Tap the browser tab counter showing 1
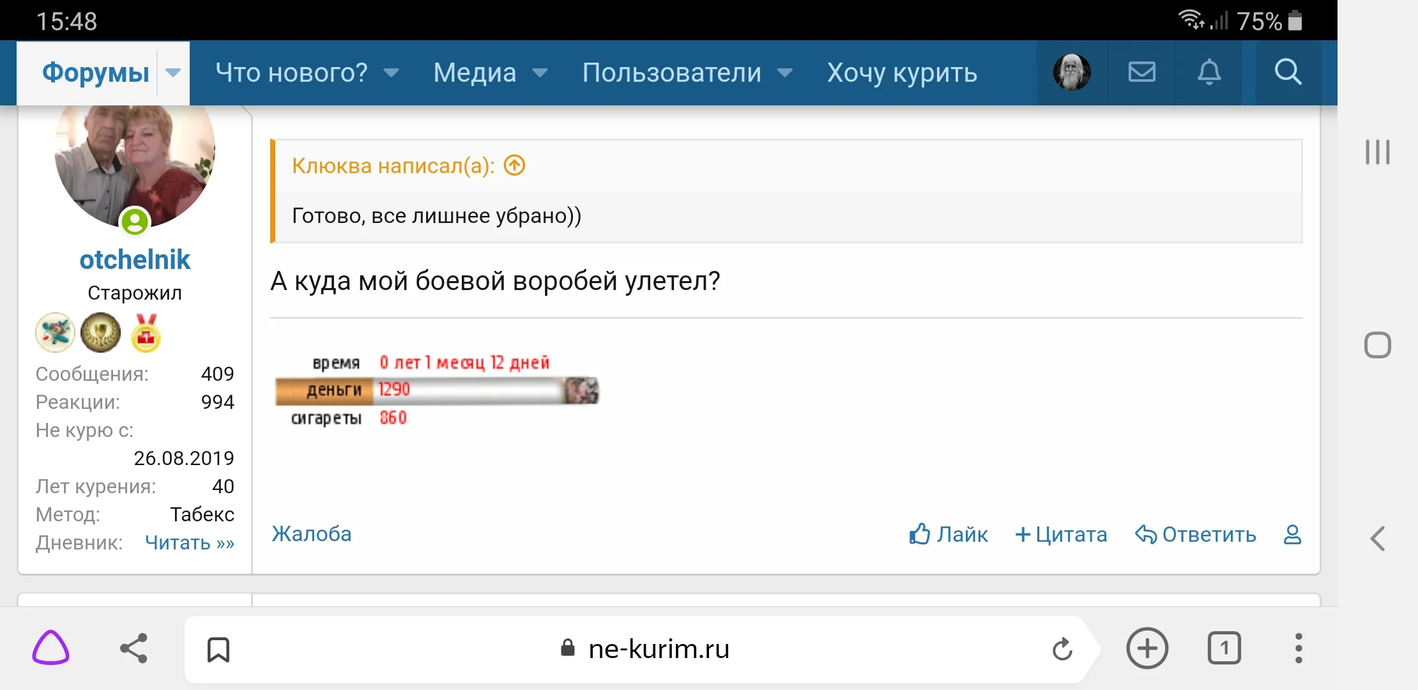The width and height of the screenshot is (1418, 690). click(1224, 649)
